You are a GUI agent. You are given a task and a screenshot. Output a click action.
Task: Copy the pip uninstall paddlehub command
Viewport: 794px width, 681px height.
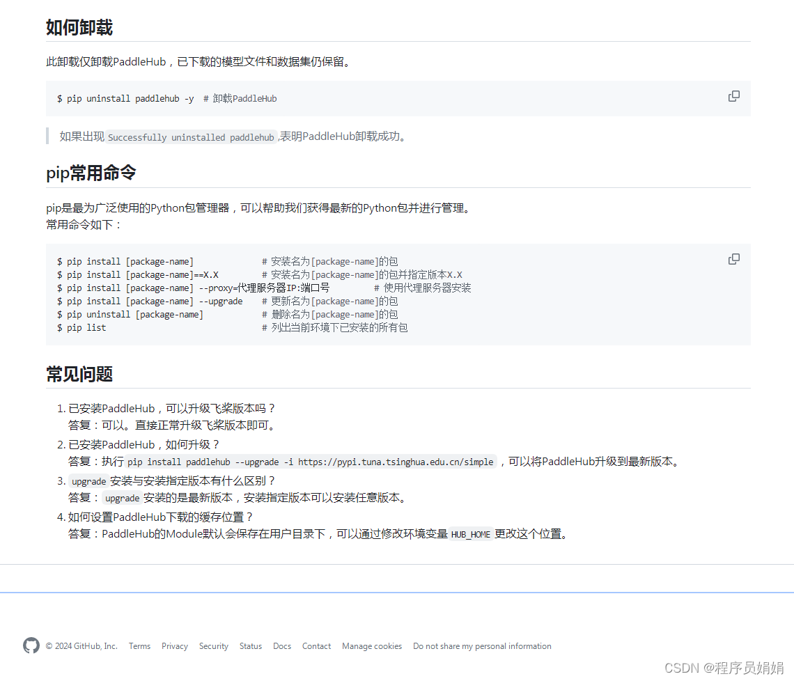pyautogui.click(x=733, y=96)
